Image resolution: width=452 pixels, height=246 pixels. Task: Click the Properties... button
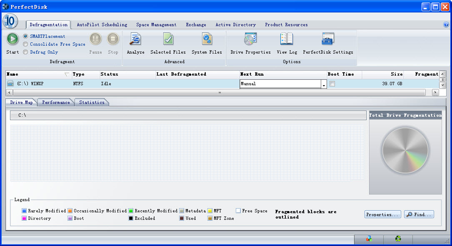382,214
